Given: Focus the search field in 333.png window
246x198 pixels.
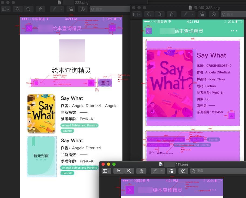Looking at the screenshot, I should coord(233,14).
